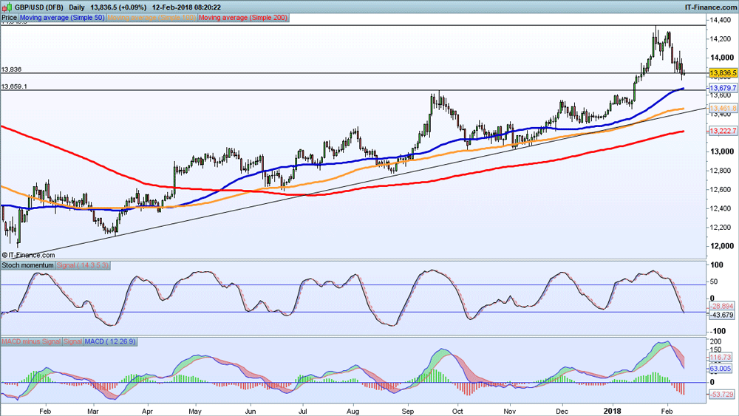This screenshot has height=416, width=739.
Task: Open the MACD panel Signal label
Action: coord(72,341)
